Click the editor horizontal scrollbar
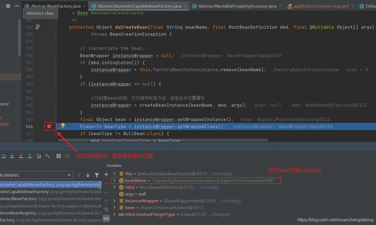376x225 pixels. (163, 140)
